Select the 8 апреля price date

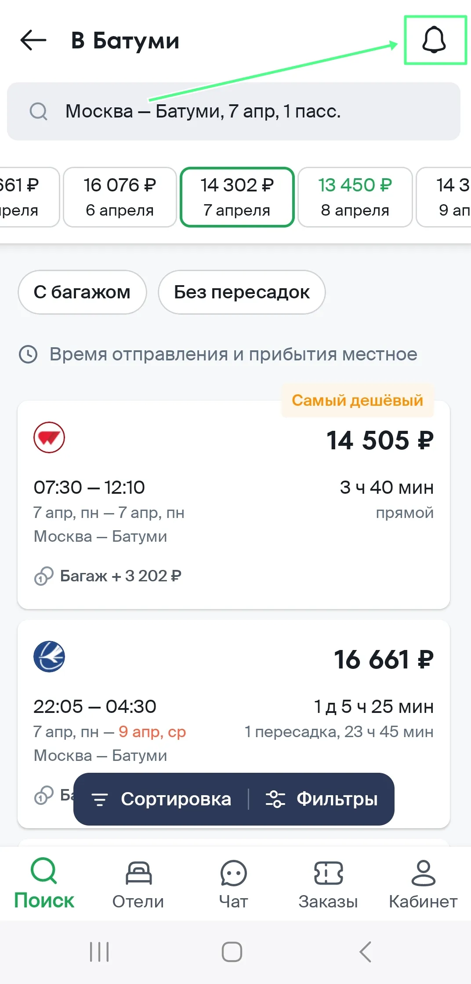(x=355, y=197)
